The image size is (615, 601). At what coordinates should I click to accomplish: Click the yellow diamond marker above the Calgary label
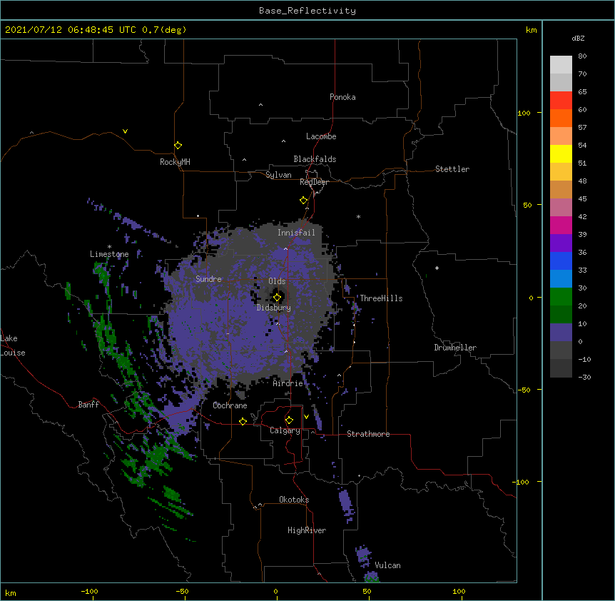point(289,420)
